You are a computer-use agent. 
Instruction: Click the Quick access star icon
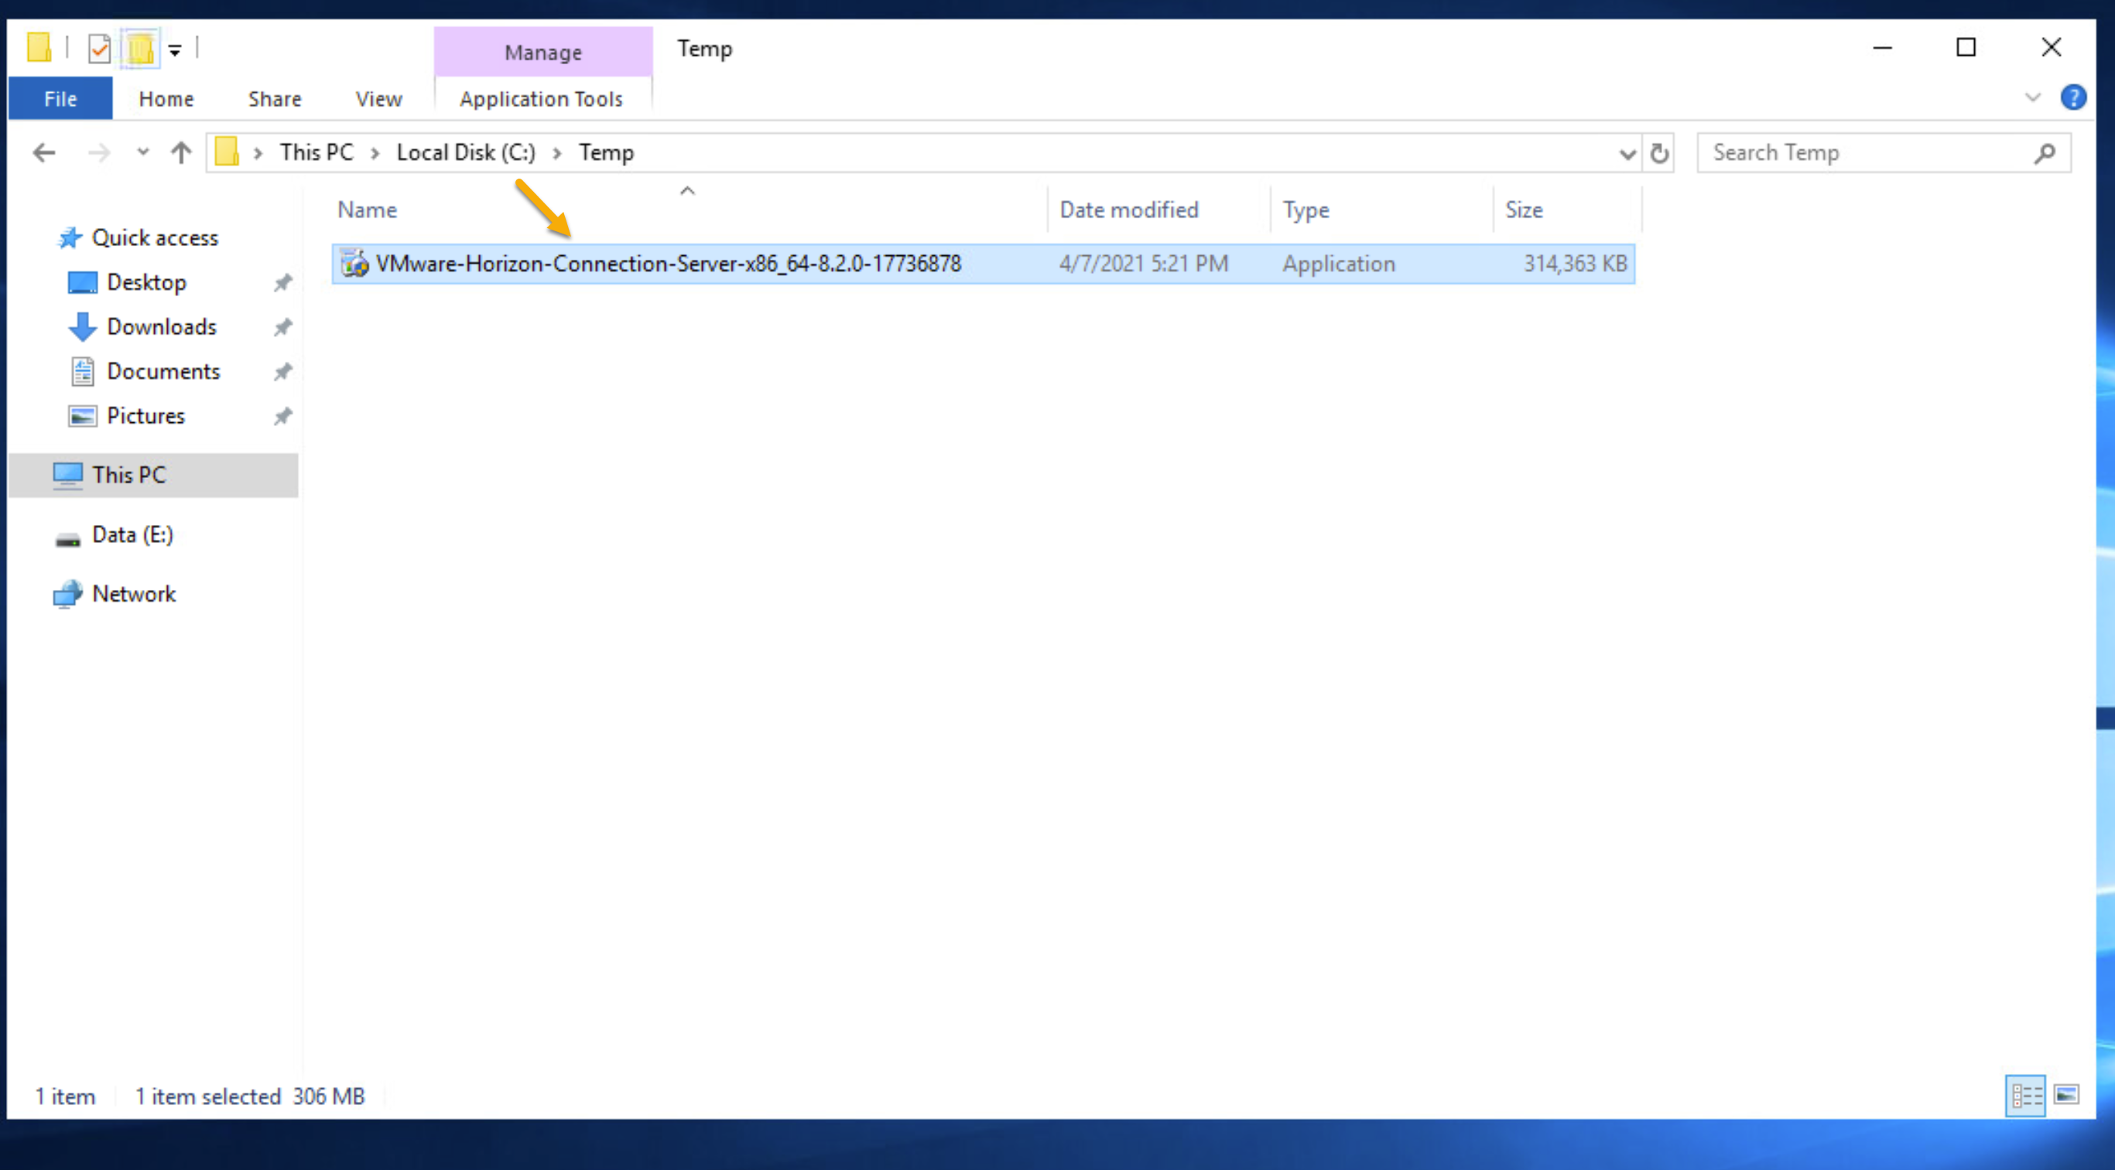[70, 238]
